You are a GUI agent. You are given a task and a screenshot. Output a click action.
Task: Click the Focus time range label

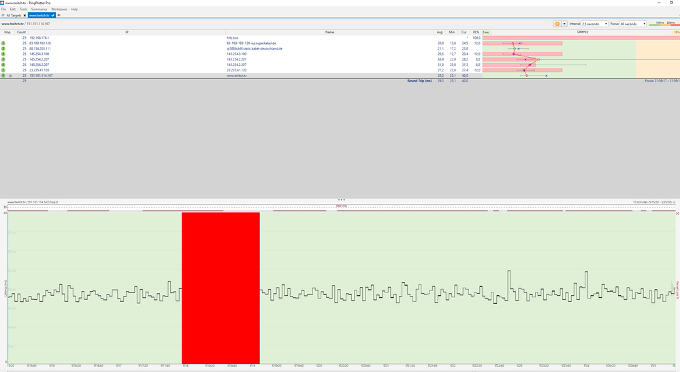point(662,80)
